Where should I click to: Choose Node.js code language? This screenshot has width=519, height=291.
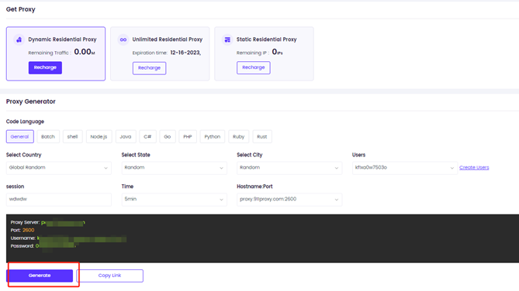point(99,137)
